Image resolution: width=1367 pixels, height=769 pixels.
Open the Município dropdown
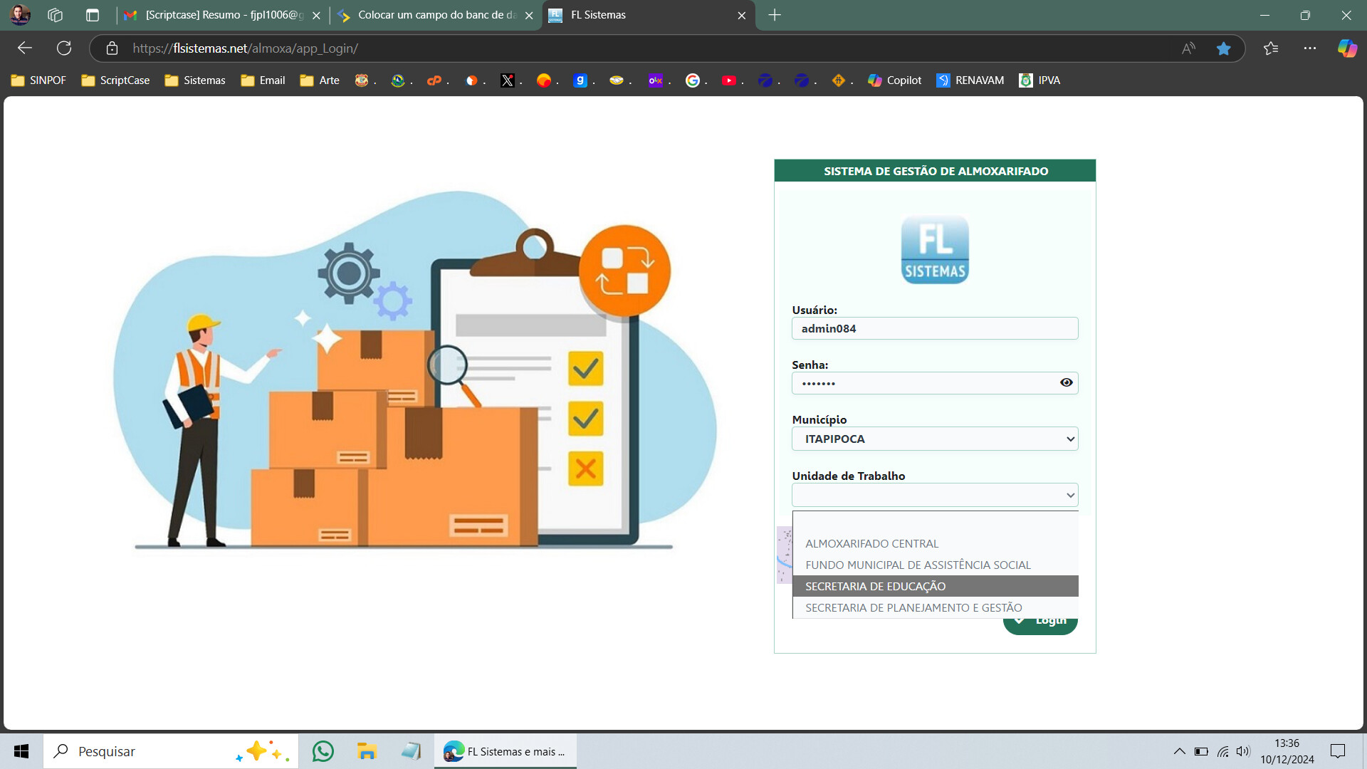pos(934,439)
